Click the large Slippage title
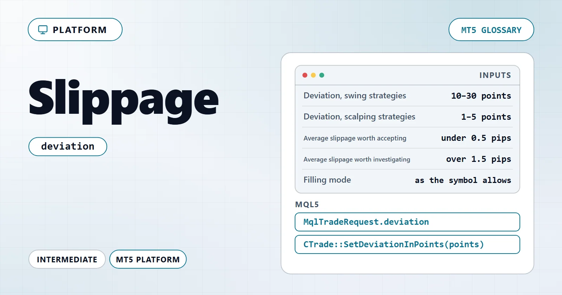 [124, 100]
